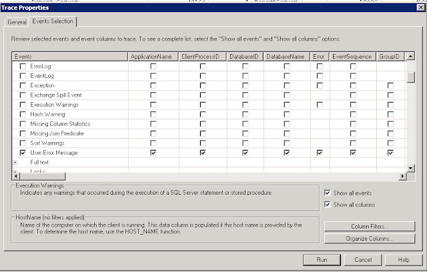Click the horizontal scrollbar thumb
The height and width of the screenshot is (272, 427).
[x=43, y=176]
